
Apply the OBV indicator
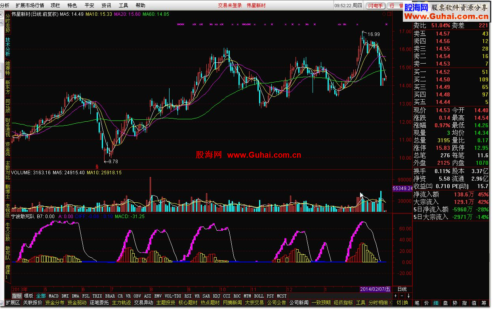(137, 296)
